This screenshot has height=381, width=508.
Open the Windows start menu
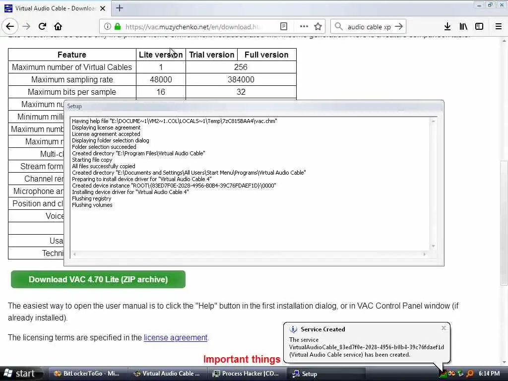(x=21, y=374)
